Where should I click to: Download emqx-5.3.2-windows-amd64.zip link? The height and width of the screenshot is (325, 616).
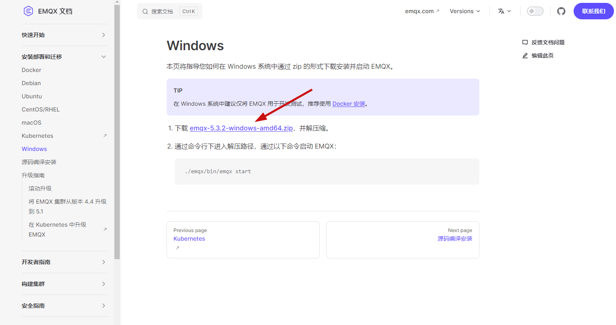[241, 128]
